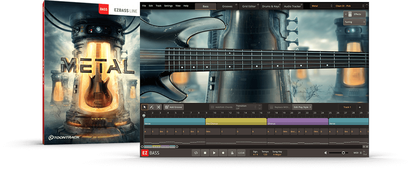Expand the Tuning panel

[x=354, y=22]
